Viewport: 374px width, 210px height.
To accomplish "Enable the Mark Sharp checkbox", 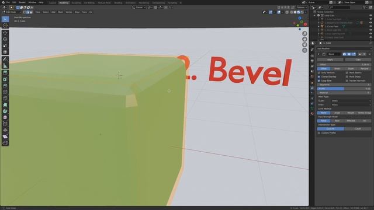I will point(347,76).
